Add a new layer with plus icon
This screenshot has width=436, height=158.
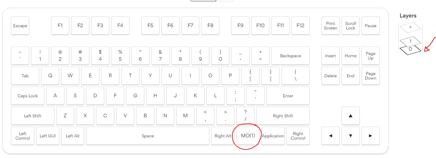pos(410,27)
